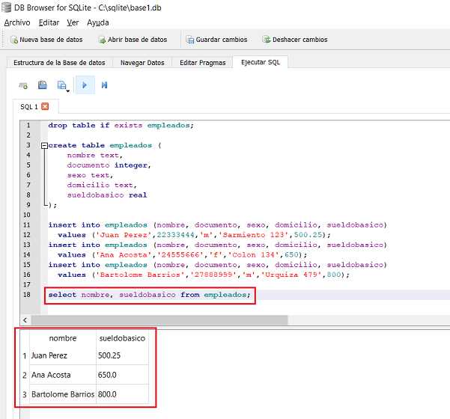Viewport: 450px width, 419px height.
Task: Click 'Ana Acosta' values line in editor
Action: tap(182, 254)
